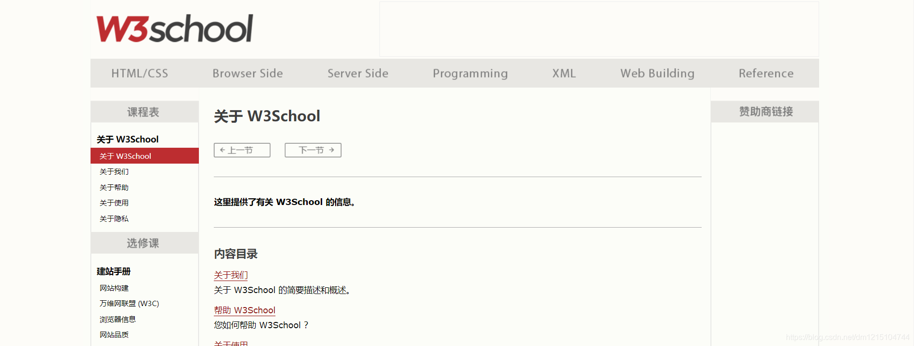Click the bold 关于 W3School sidebar title
Screen dimensions: 914x346
(128, 139)
